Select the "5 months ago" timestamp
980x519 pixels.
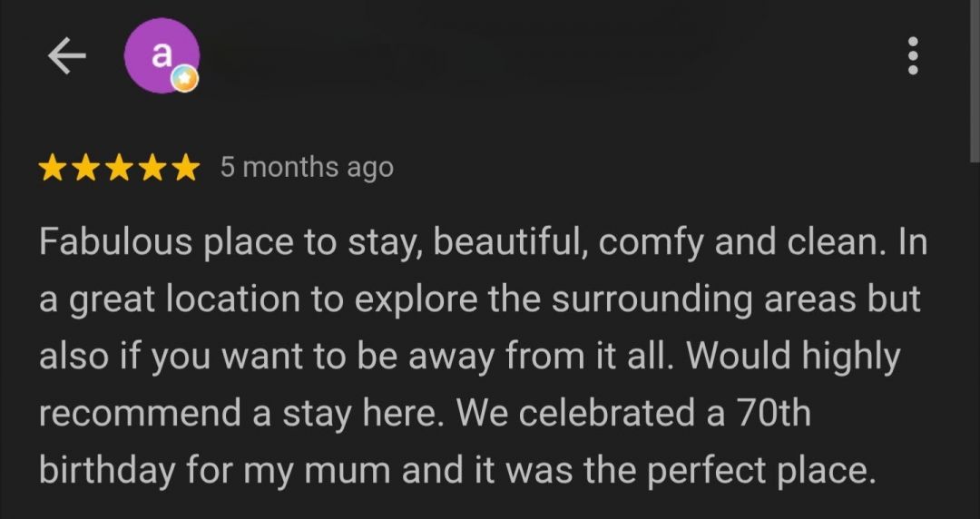click(307, 168)
